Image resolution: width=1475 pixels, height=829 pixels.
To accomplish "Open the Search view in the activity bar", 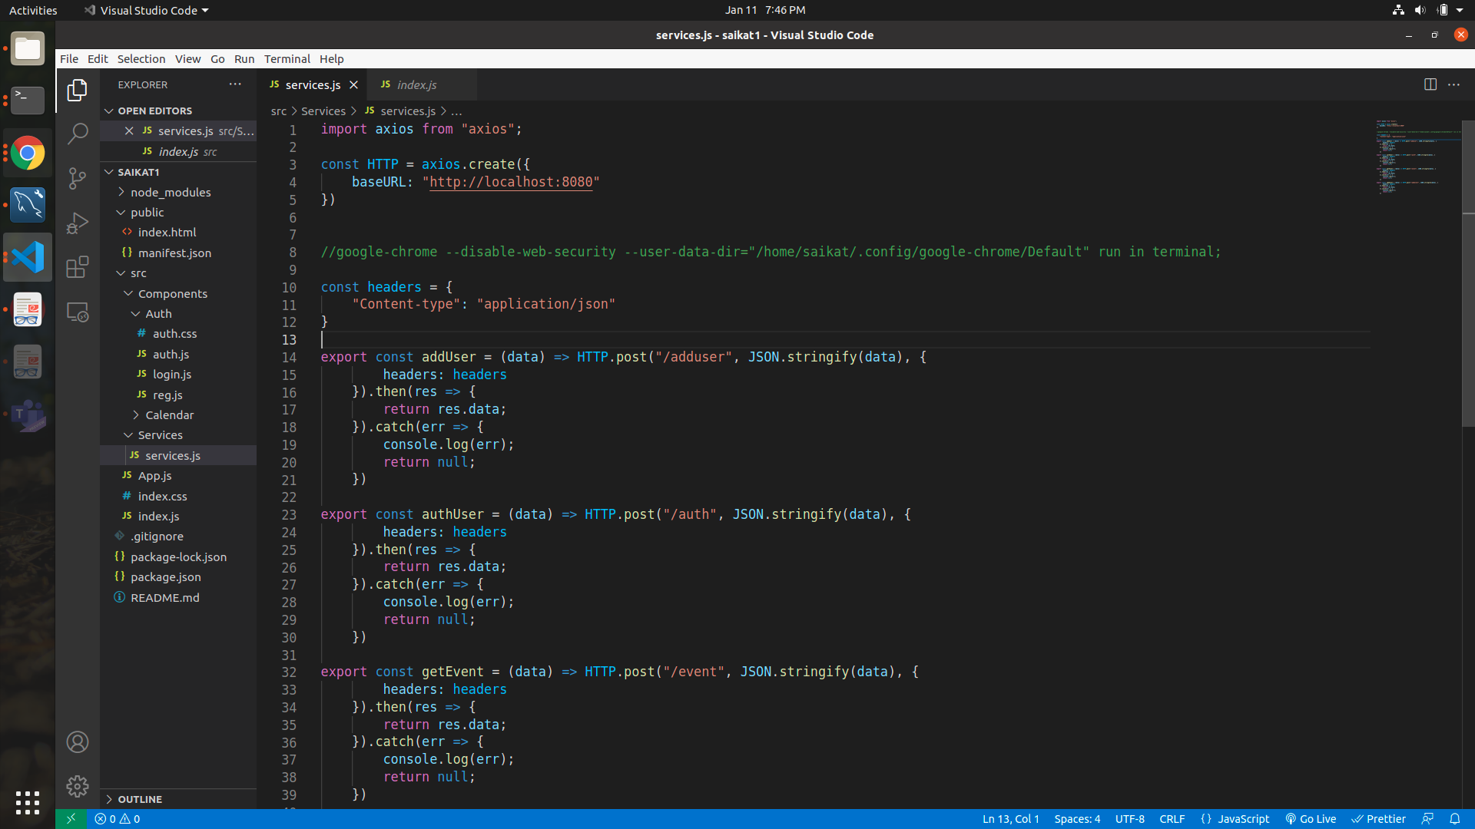I will (77, 133).
